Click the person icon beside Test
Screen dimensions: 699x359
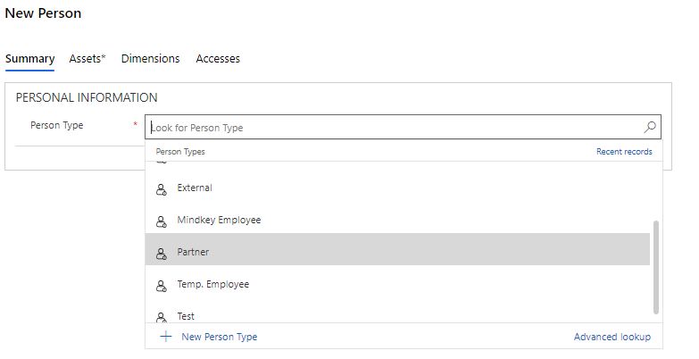(x=162, y=316)
